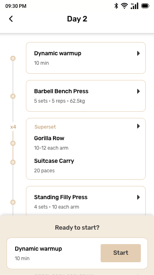Viewport: 154px width, 275px height.
Task: Expand the Barbell Bench Press arrow
Action: 138,91
